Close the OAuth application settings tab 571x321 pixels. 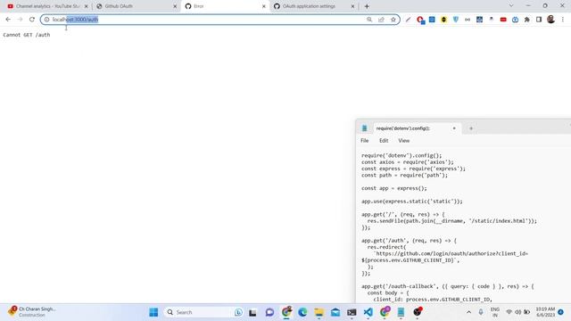click(x=352, y=6)
